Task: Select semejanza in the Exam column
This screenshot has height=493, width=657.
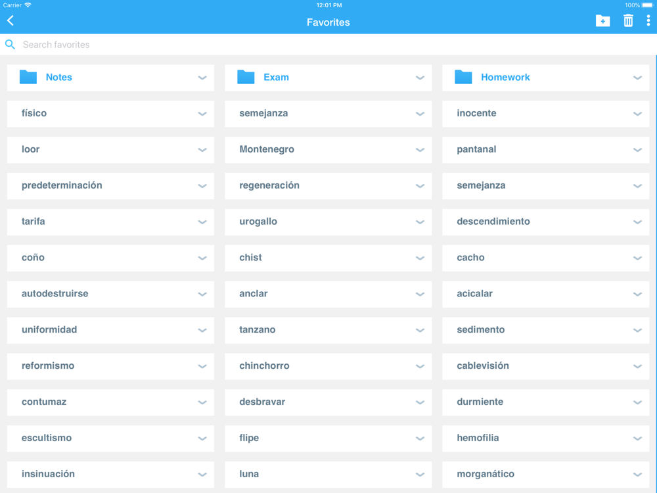Action: (x=263, y=113)
